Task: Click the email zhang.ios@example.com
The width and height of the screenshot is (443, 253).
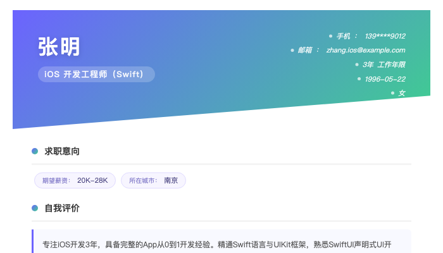Action: 366,50
